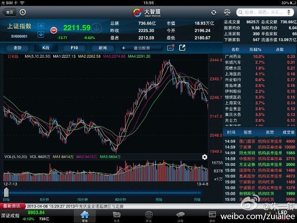Add overlay stock with the 叠加股票 button
Image resolution: width=297 pixels, height=223 pixels.
[x=141, y=48]
